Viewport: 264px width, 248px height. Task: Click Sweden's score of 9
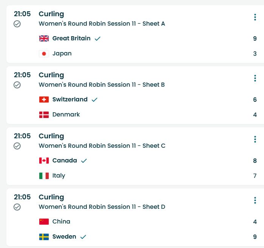(x=255, y=237)
